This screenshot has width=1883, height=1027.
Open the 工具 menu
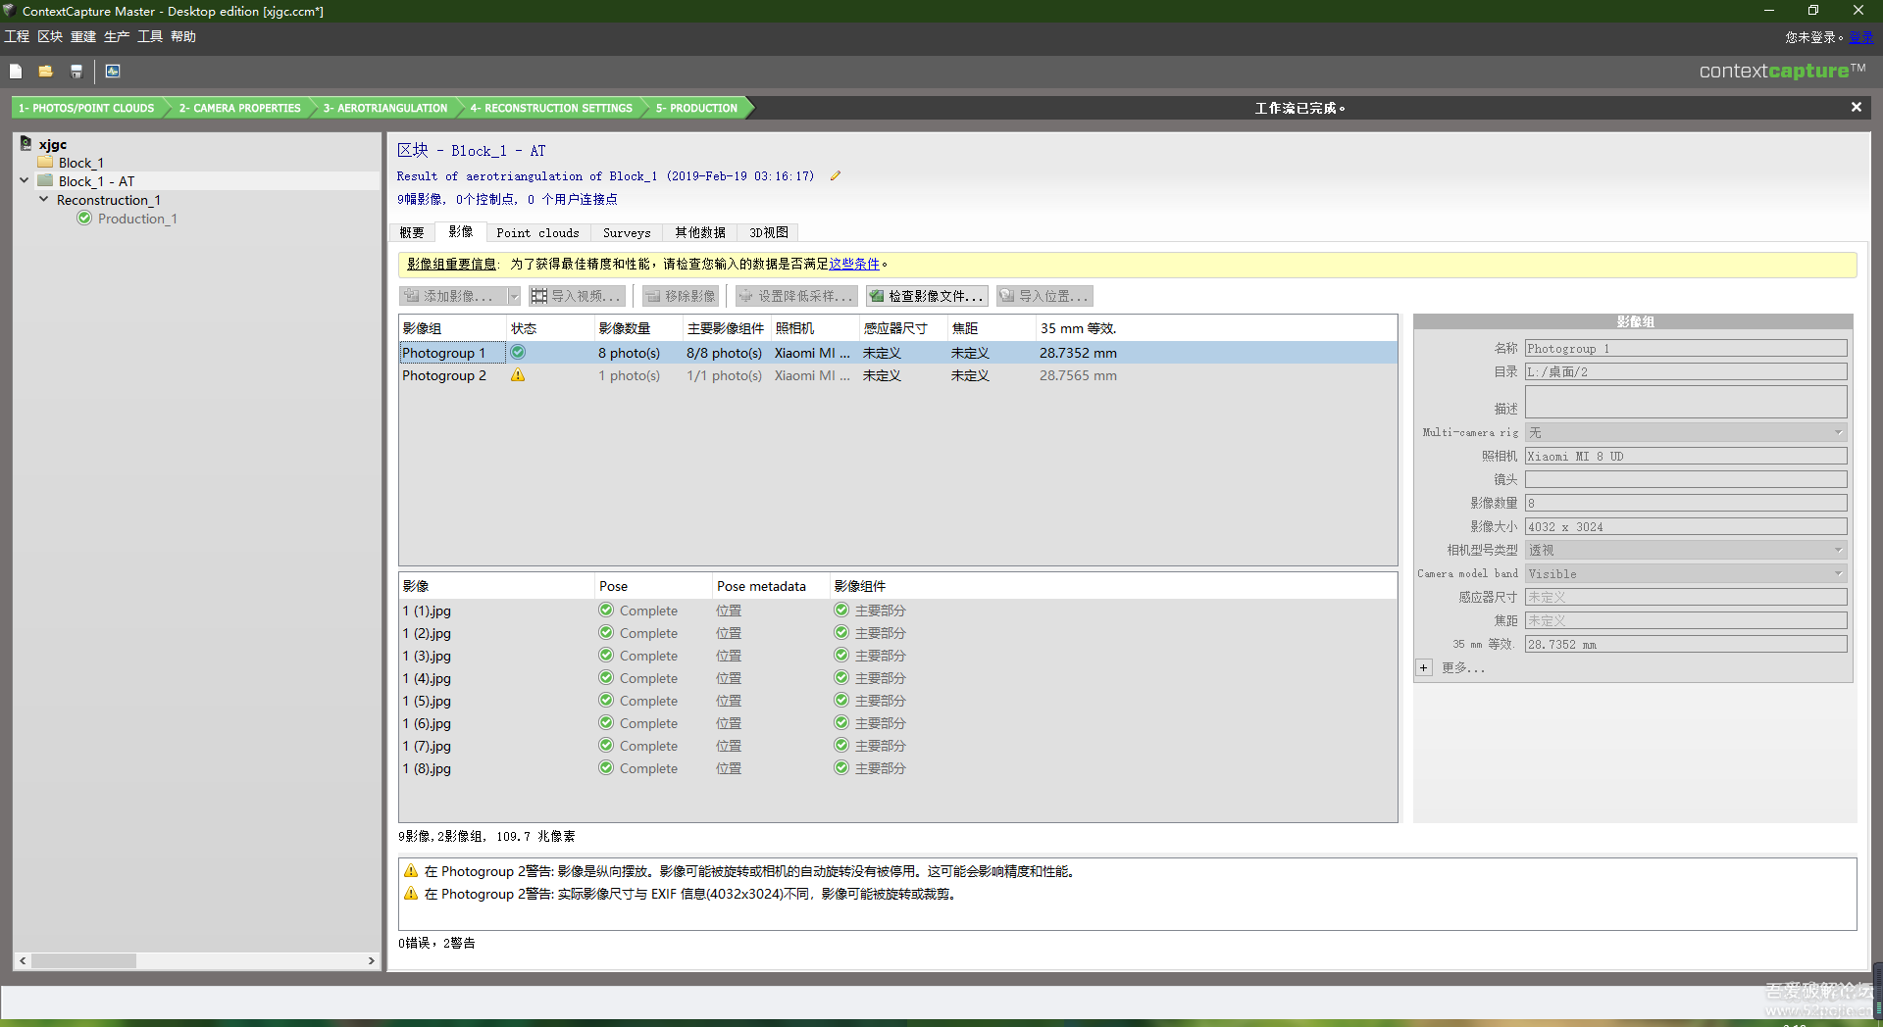[x=150, y=37]
